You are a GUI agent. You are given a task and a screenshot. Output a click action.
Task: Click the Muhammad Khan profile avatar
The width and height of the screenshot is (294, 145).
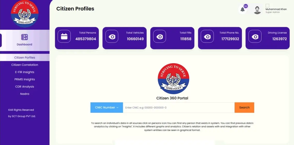[x=257, y=10]
